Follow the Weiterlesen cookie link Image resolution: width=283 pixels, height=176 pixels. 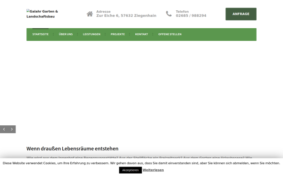point(153,170)
